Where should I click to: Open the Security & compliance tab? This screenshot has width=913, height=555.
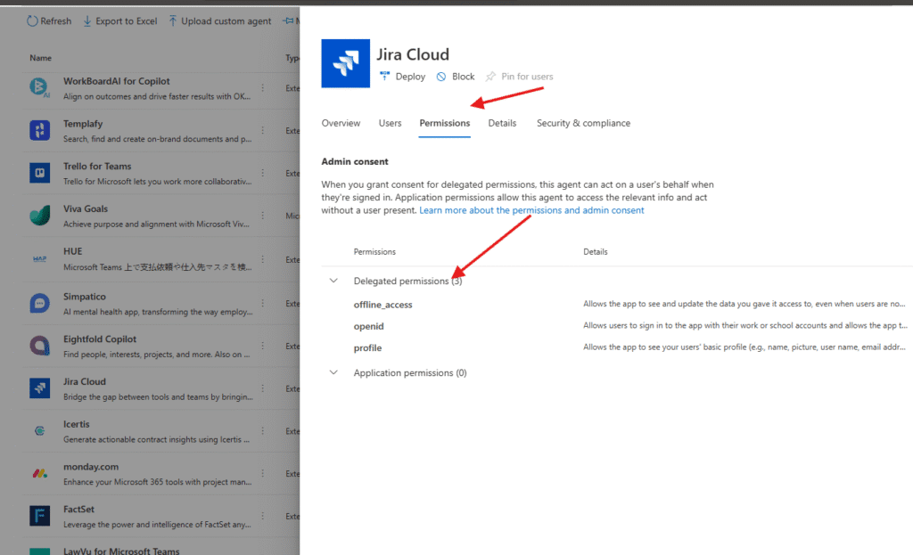pos(583,123)
